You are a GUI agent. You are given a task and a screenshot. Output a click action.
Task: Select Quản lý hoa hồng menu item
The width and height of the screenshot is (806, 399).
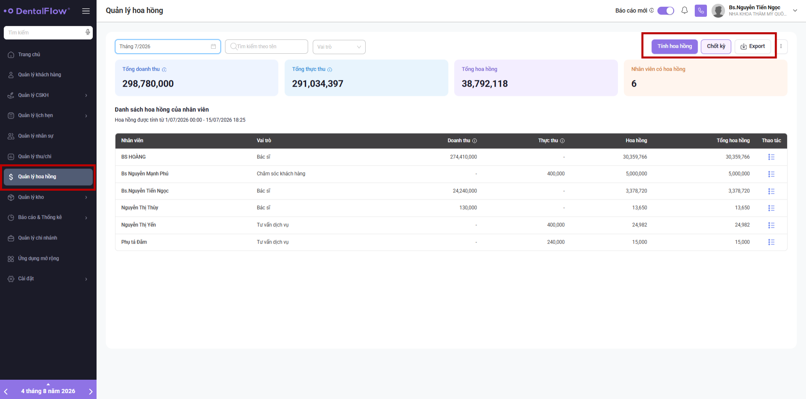point(48,177)
